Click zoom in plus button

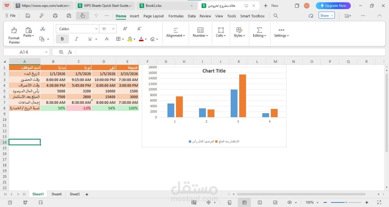pyautogui.click(x=367, y=202)
